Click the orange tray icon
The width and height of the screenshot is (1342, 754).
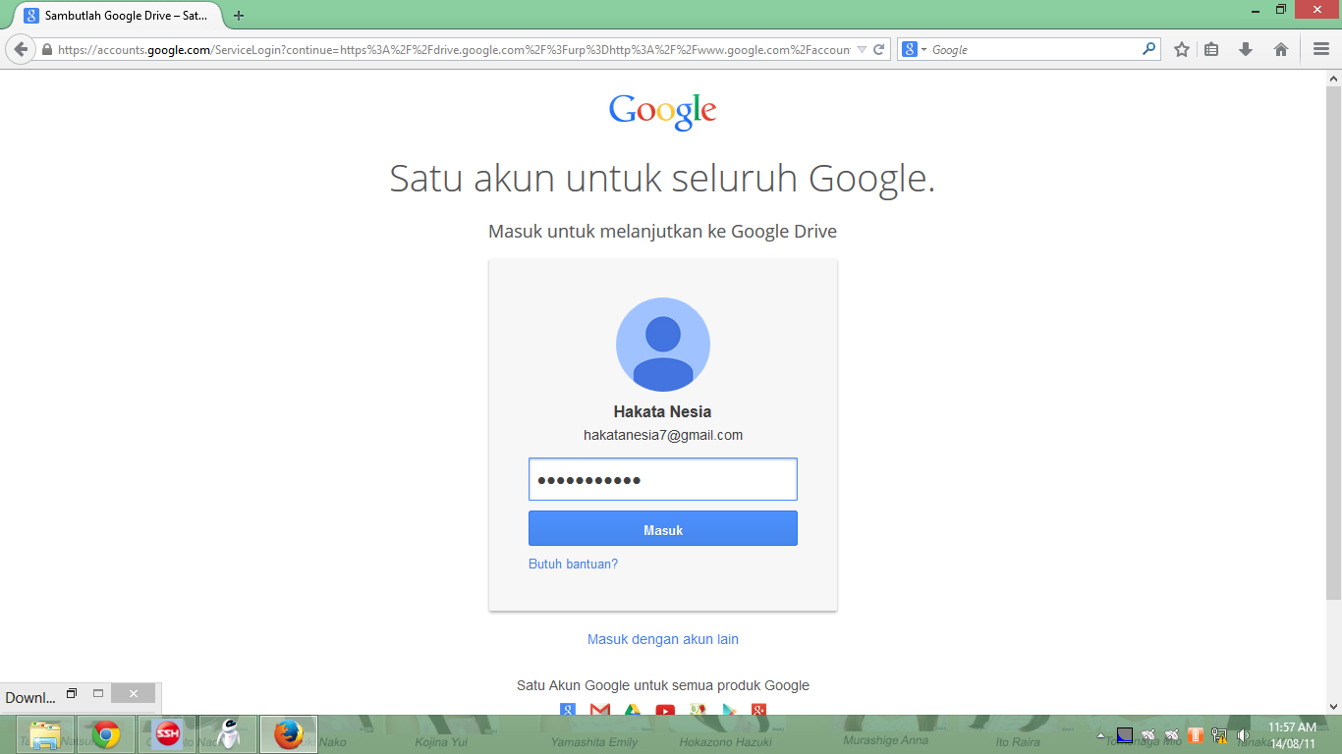pyautogui.click(x=1196, y=734)
